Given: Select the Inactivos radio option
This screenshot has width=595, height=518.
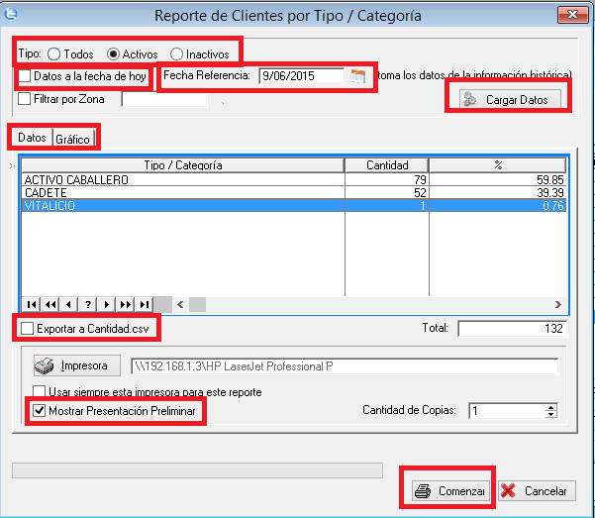Looking at the screenshot, I should (176, 53).
